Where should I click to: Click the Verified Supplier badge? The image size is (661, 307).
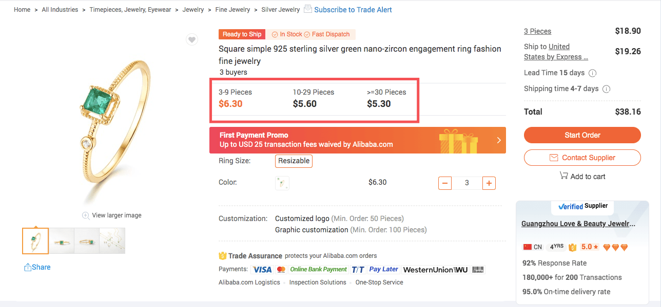coord(582,207)
